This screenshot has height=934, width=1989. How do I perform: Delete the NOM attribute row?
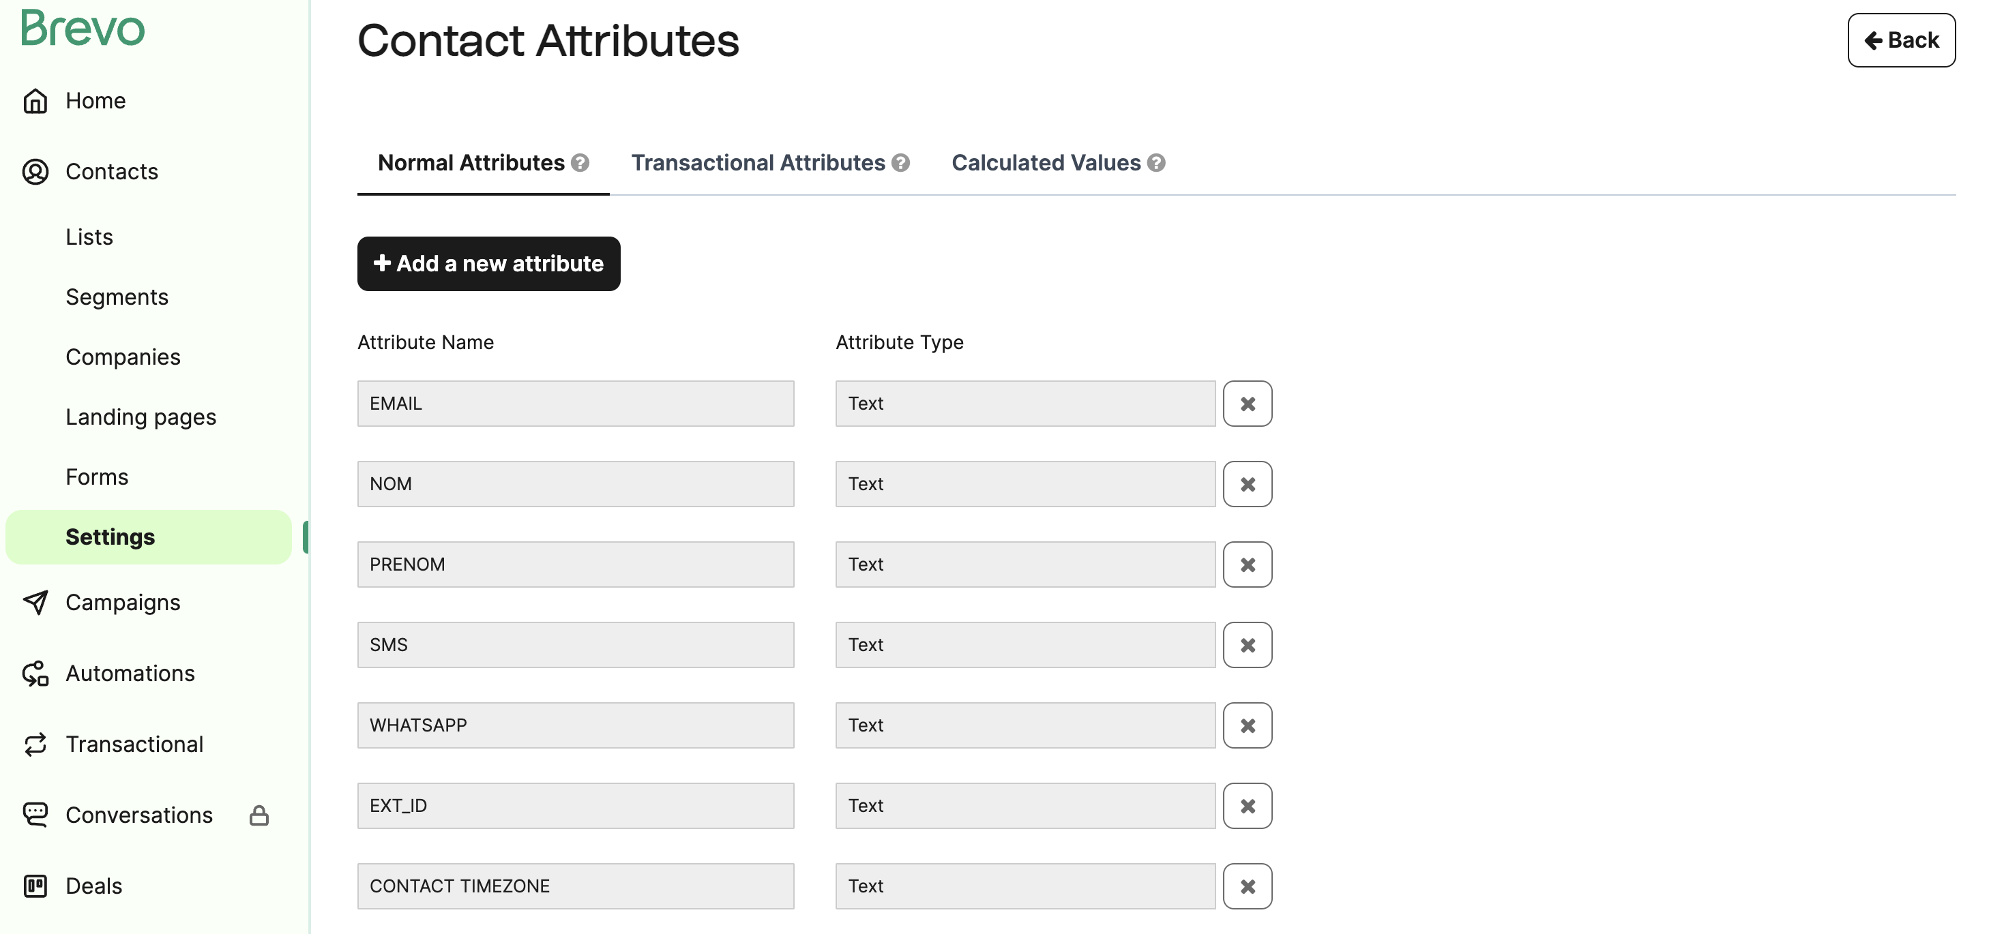tap(1248, 484)
